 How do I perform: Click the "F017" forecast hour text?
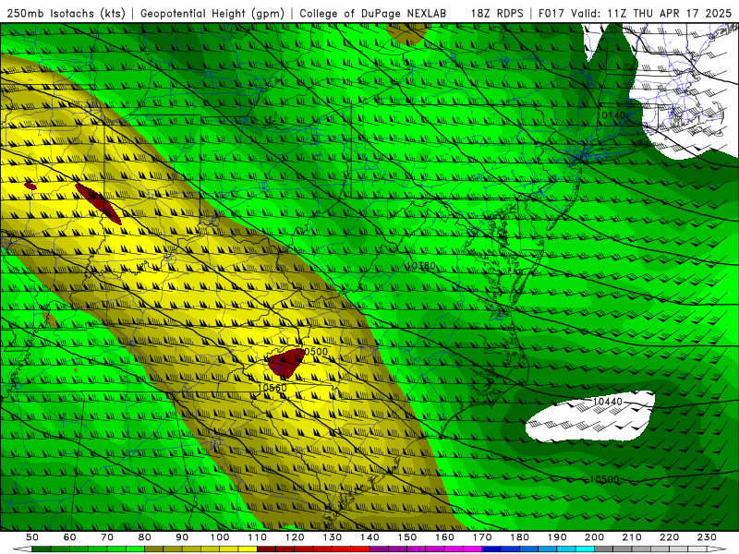(551, 14)
